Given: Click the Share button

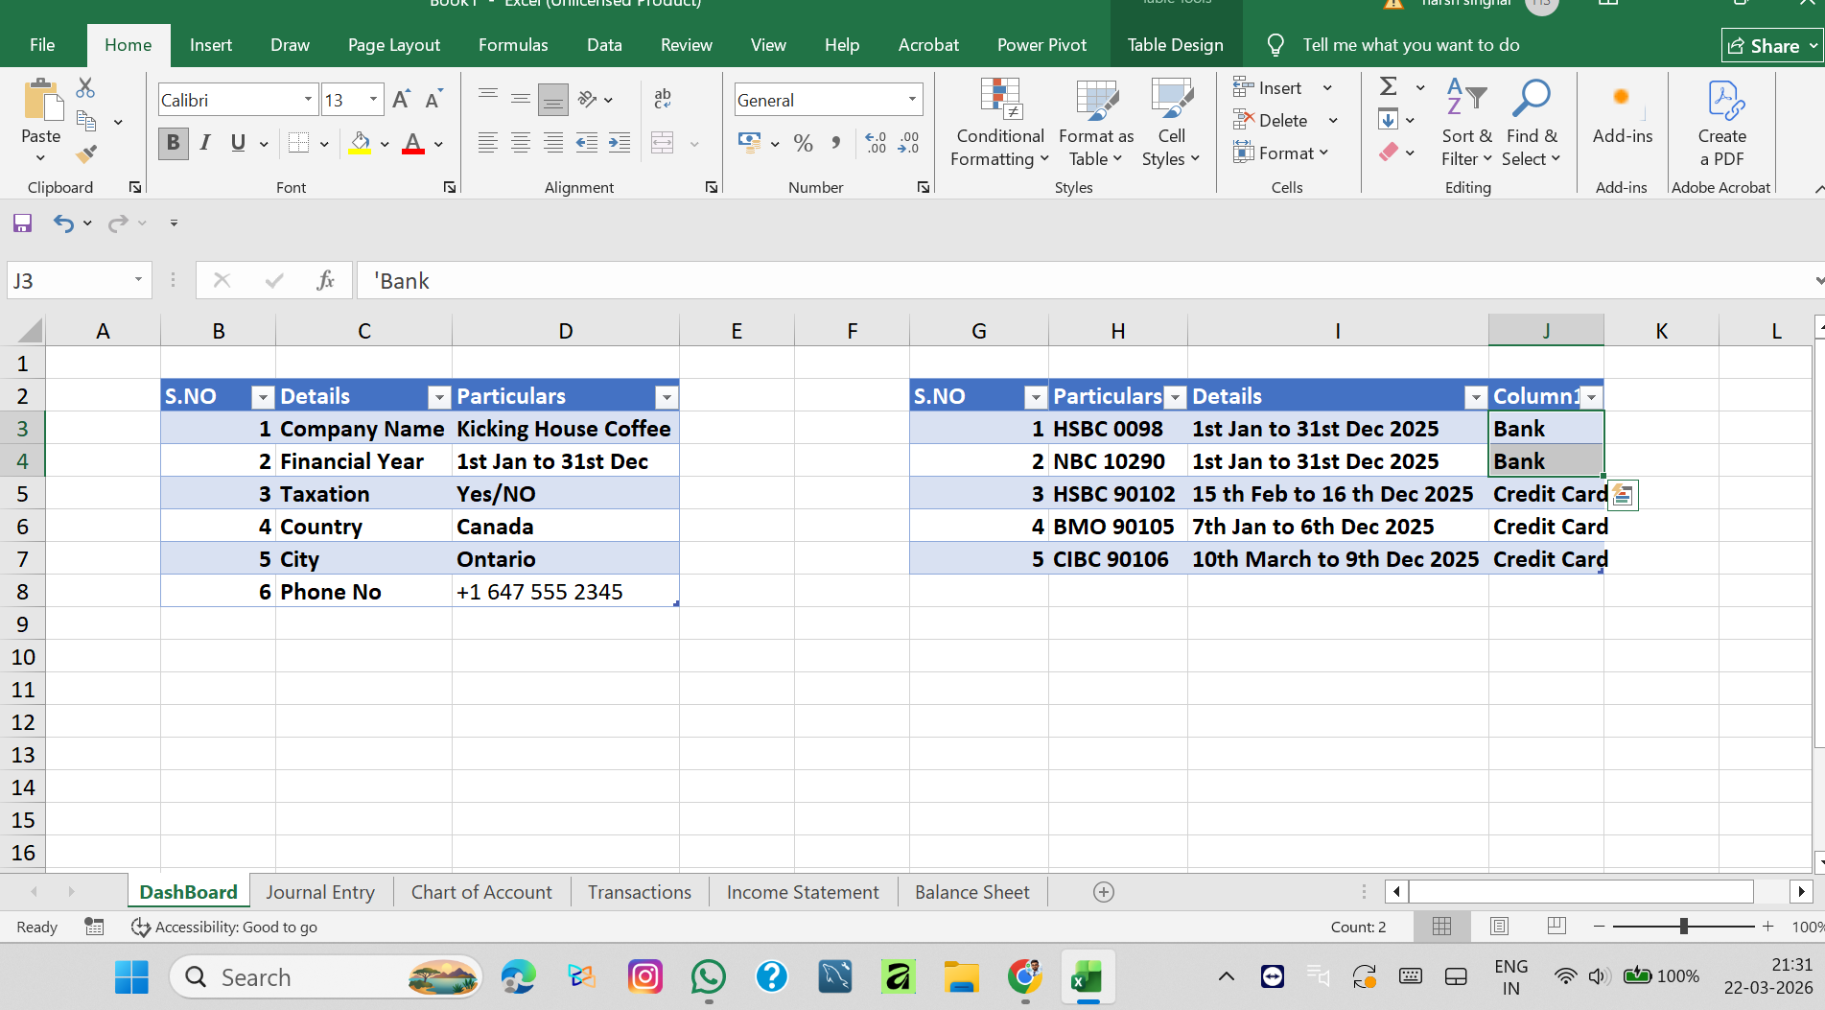Looking at the screenshot, I should [1765, 45].
